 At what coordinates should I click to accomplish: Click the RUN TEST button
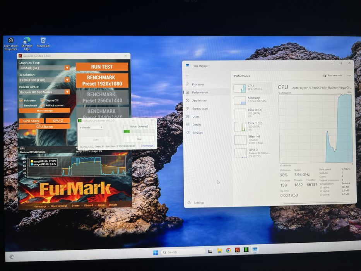pyautogui.click(x=102, y=67)
